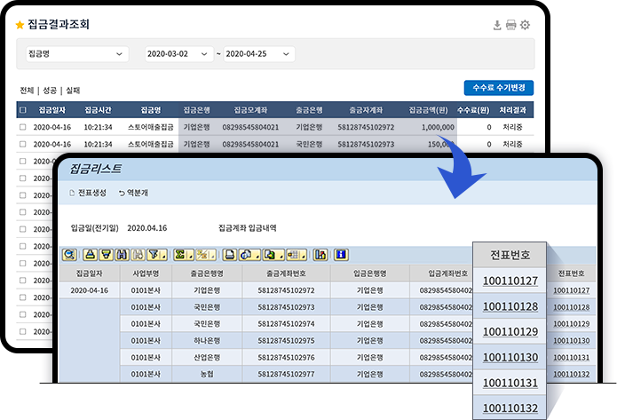Toggle the select-all checkbox in table header

(x=23, y=111)
